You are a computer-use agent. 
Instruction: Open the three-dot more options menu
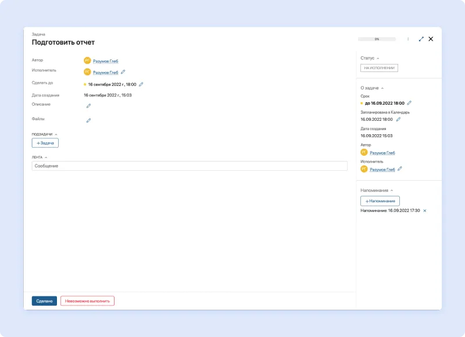[408, 39]
